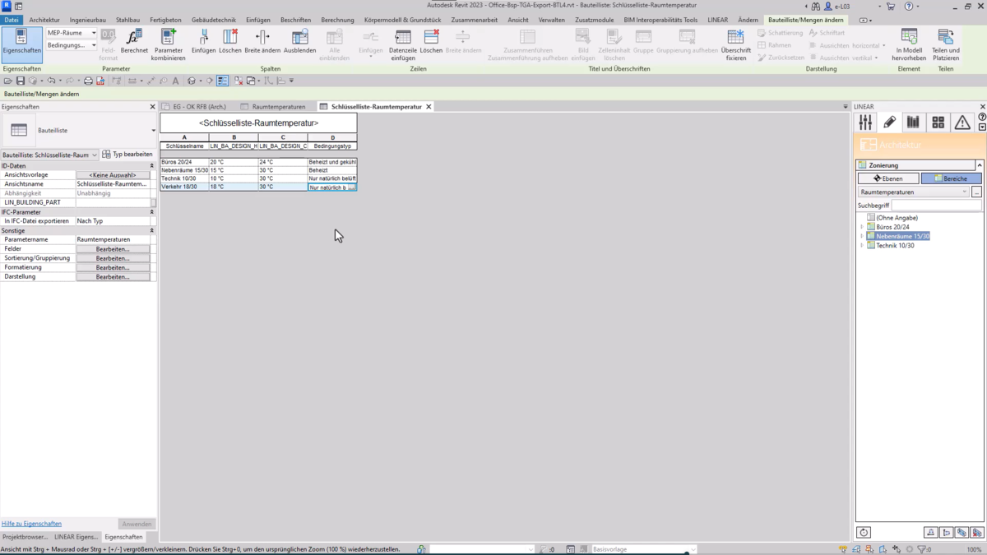Click Bearbeiten next to Sortierung/Gruppierung

coord(112,257)
